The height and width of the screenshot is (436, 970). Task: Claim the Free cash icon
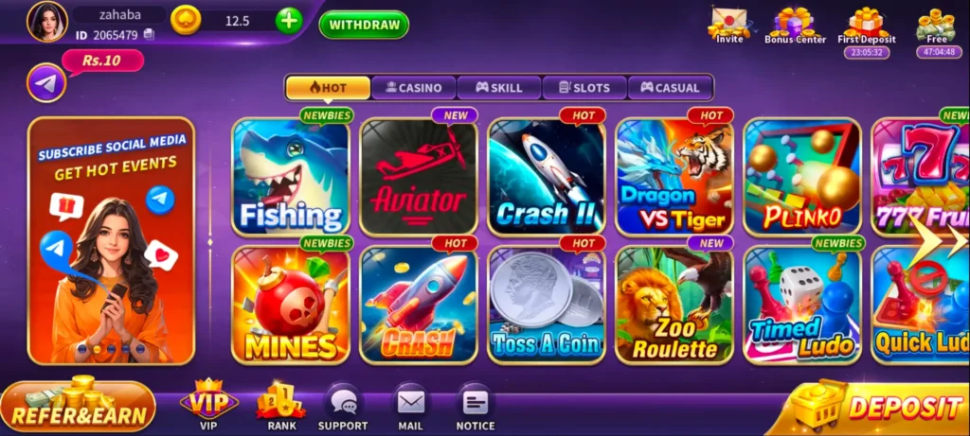click(x=937, y=25)
